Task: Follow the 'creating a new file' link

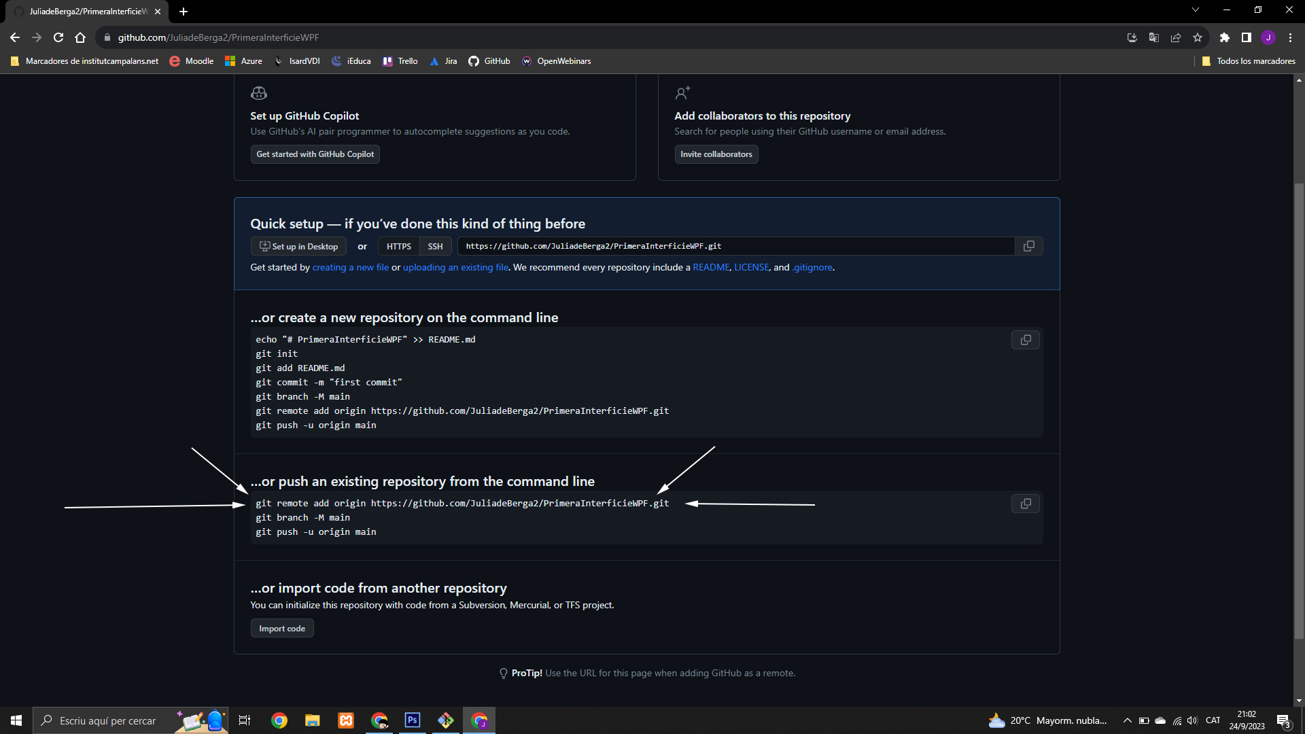Action: 350,267
